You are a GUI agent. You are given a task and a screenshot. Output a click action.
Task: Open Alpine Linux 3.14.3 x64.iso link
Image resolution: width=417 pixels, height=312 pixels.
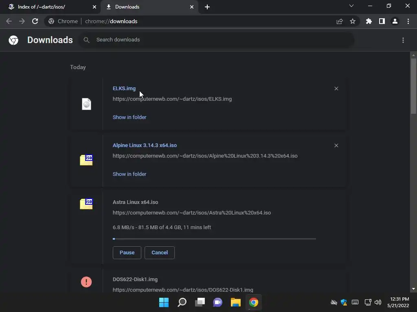click(x=145, y=145)
